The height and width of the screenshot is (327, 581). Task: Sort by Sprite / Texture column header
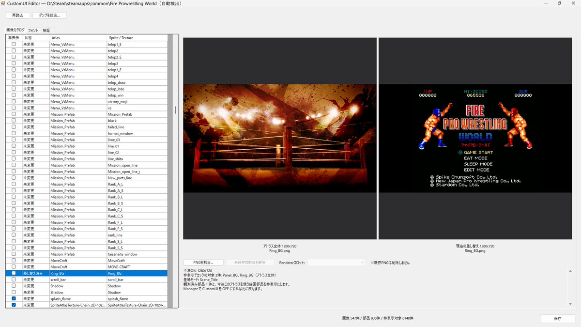[x=137, y=38]
